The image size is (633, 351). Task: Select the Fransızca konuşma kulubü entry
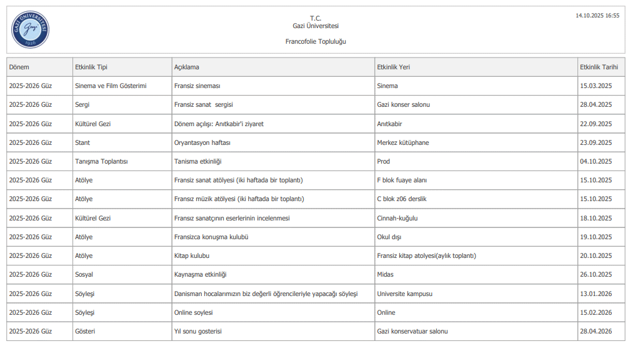click(211, 237)
